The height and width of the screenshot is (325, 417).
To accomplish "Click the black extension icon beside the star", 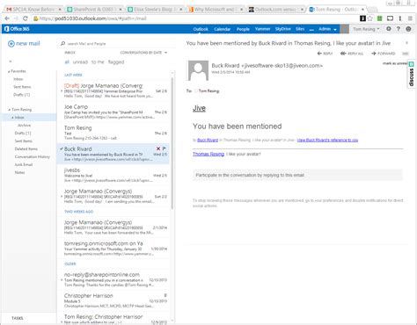I will [x=362, y=18].
